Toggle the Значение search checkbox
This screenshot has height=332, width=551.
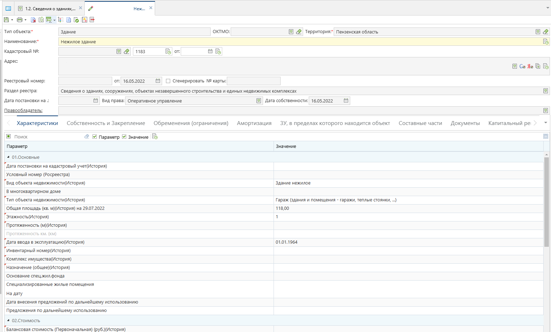click(124, 137)
